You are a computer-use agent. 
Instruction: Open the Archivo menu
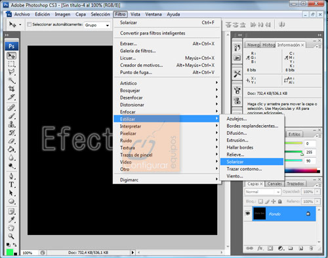click(22, 14)
